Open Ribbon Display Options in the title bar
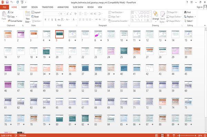 [x=191, y=2]
